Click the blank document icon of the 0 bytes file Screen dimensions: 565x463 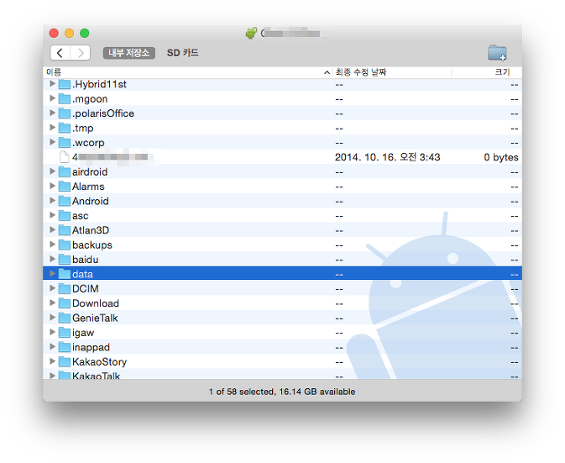[65, 157]
